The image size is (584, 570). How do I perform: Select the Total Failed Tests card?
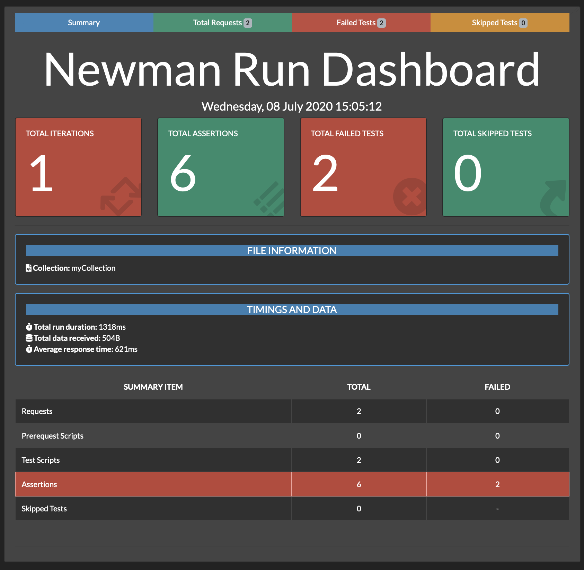coord(363,167)
